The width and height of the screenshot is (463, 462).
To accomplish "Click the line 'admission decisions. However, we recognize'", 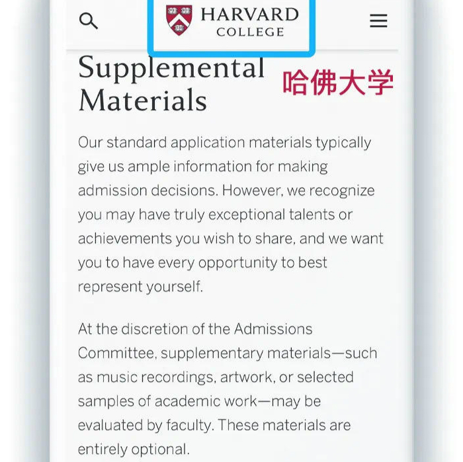I will [x=226, y=190].
